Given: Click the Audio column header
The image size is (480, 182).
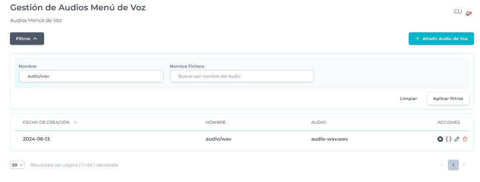Looking at the screenshot, I should point(318,122).
